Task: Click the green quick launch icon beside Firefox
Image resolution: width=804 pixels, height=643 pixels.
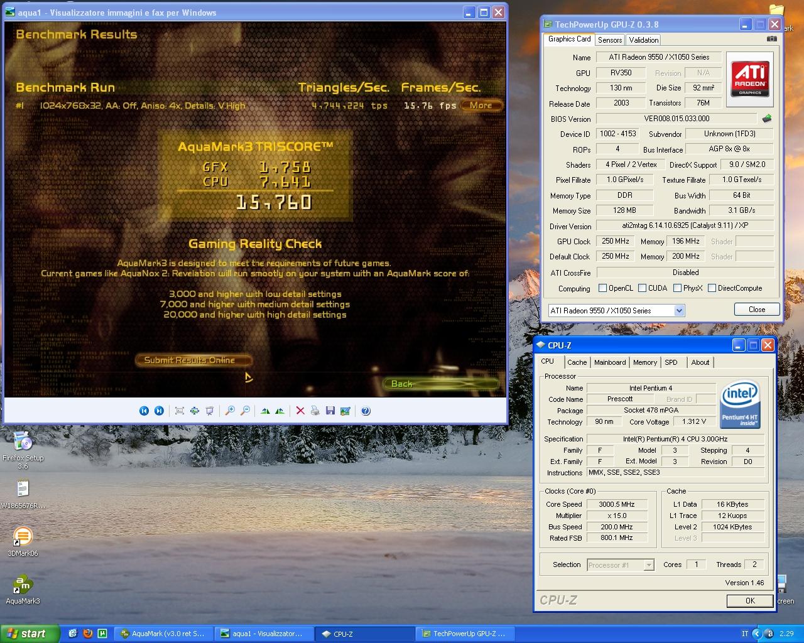Action: 102,634
